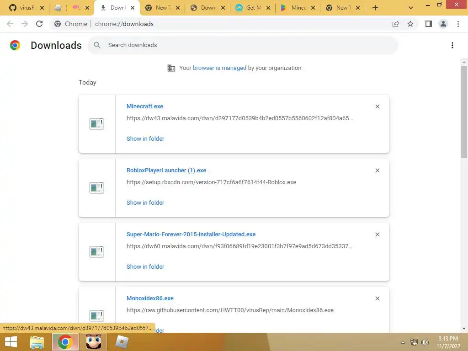Open Chrome's main three-dot menu
468x351 pixels.
coord(458,24)
